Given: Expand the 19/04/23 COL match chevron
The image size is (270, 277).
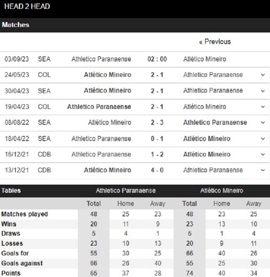Looking at the screenshot, I should click(x=263, y=107).
